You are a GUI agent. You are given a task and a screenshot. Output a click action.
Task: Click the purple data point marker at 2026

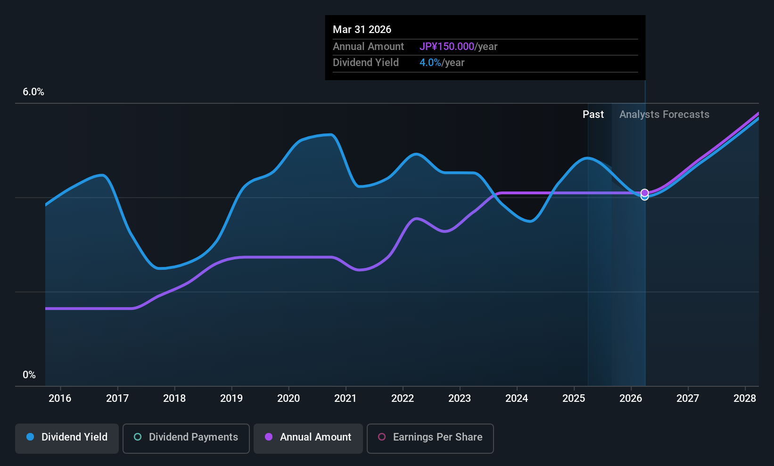pyautogui.click(x=644, y=192)
